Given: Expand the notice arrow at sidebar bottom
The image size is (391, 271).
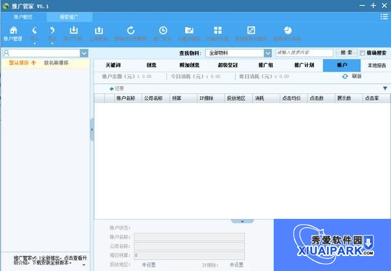Looking at the screenshot, I should [84, 265].
